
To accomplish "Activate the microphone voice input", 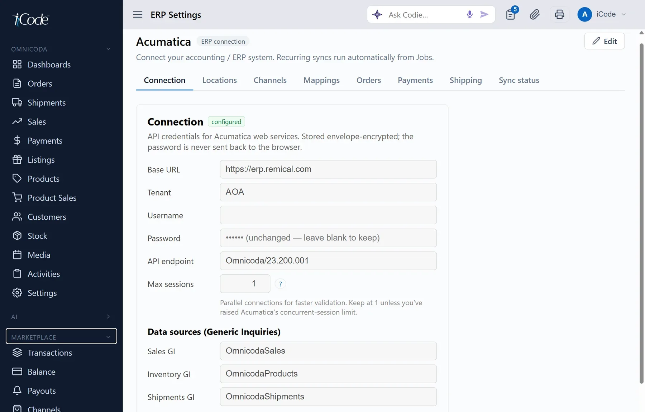I will (469, 14).
